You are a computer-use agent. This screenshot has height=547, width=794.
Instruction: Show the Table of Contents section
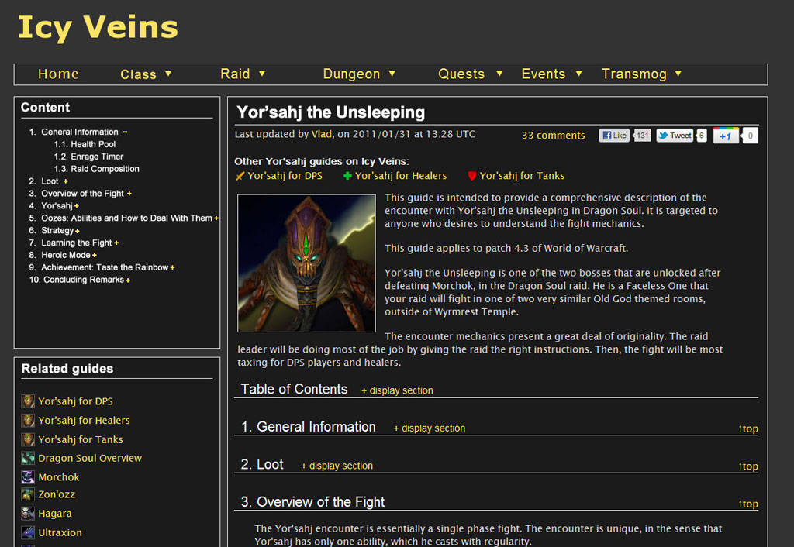[x=397, y=390]
